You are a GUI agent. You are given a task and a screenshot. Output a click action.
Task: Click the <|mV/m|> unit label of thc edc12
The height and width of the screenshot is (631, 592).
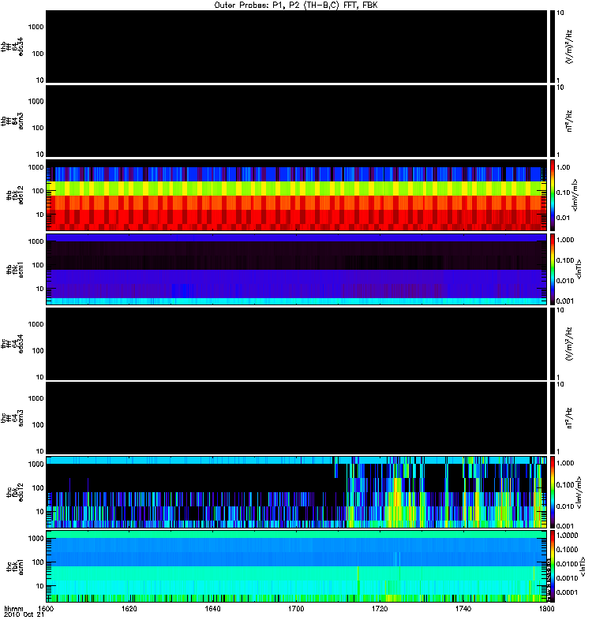[x=579, y=492]
